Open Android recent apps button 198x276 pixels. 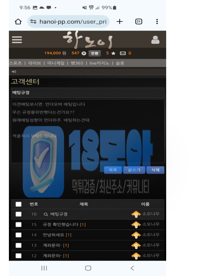pyautogui.click(x=44, y=268)
